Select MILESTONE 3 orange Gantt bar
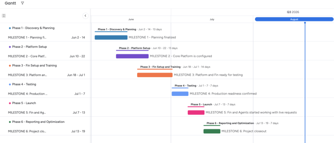Viewport: 334px width, 143px height. 155,75
